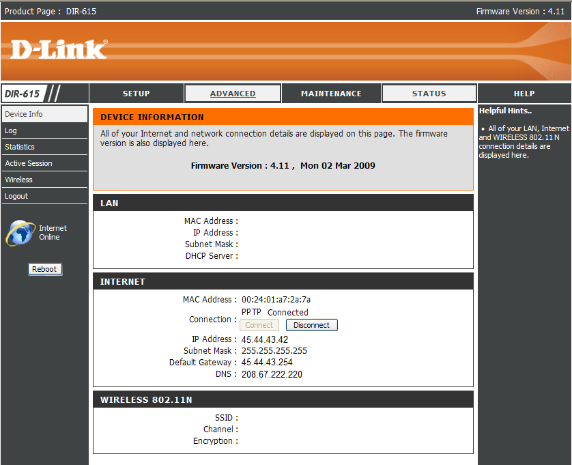Screen dimensions: 572x465
Task: Click the D-Link logo in the banner
Action: pos(59,49)
